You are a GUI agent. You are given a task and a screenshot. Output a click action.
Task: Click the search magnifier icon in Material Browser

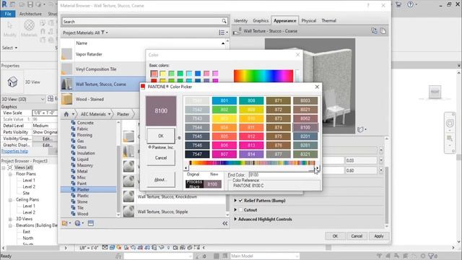(224, 21)
